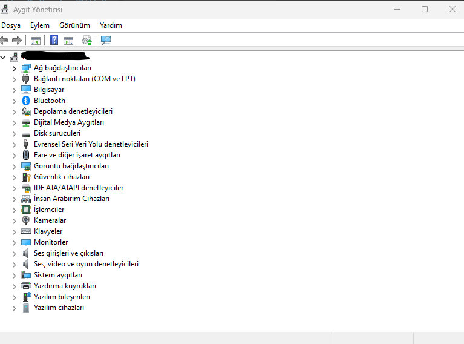464x344 pixels.
Task: Scan for hardware changes toolbar icon
Action: click(x=106, y=40)
